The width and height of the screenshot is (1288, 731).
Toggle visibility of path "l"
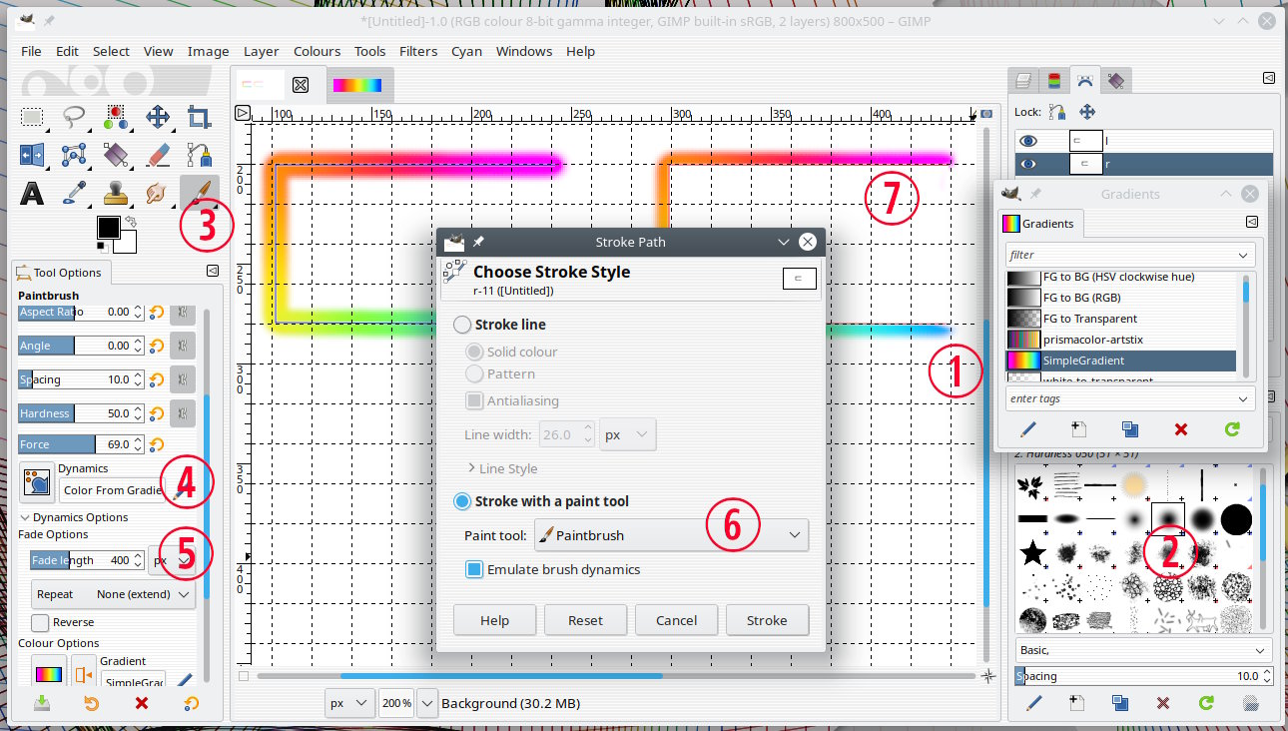1028,141
